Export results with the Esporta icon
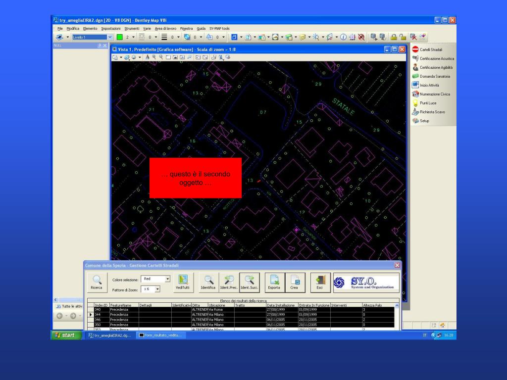Image resolution: width=507 pixels, height=380 pixels. pos(274,282)
